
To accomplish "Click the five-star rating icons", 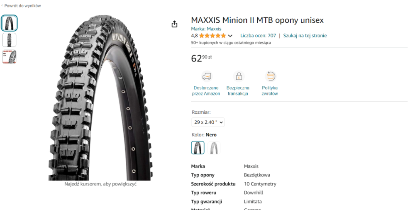I will point(212,36).
